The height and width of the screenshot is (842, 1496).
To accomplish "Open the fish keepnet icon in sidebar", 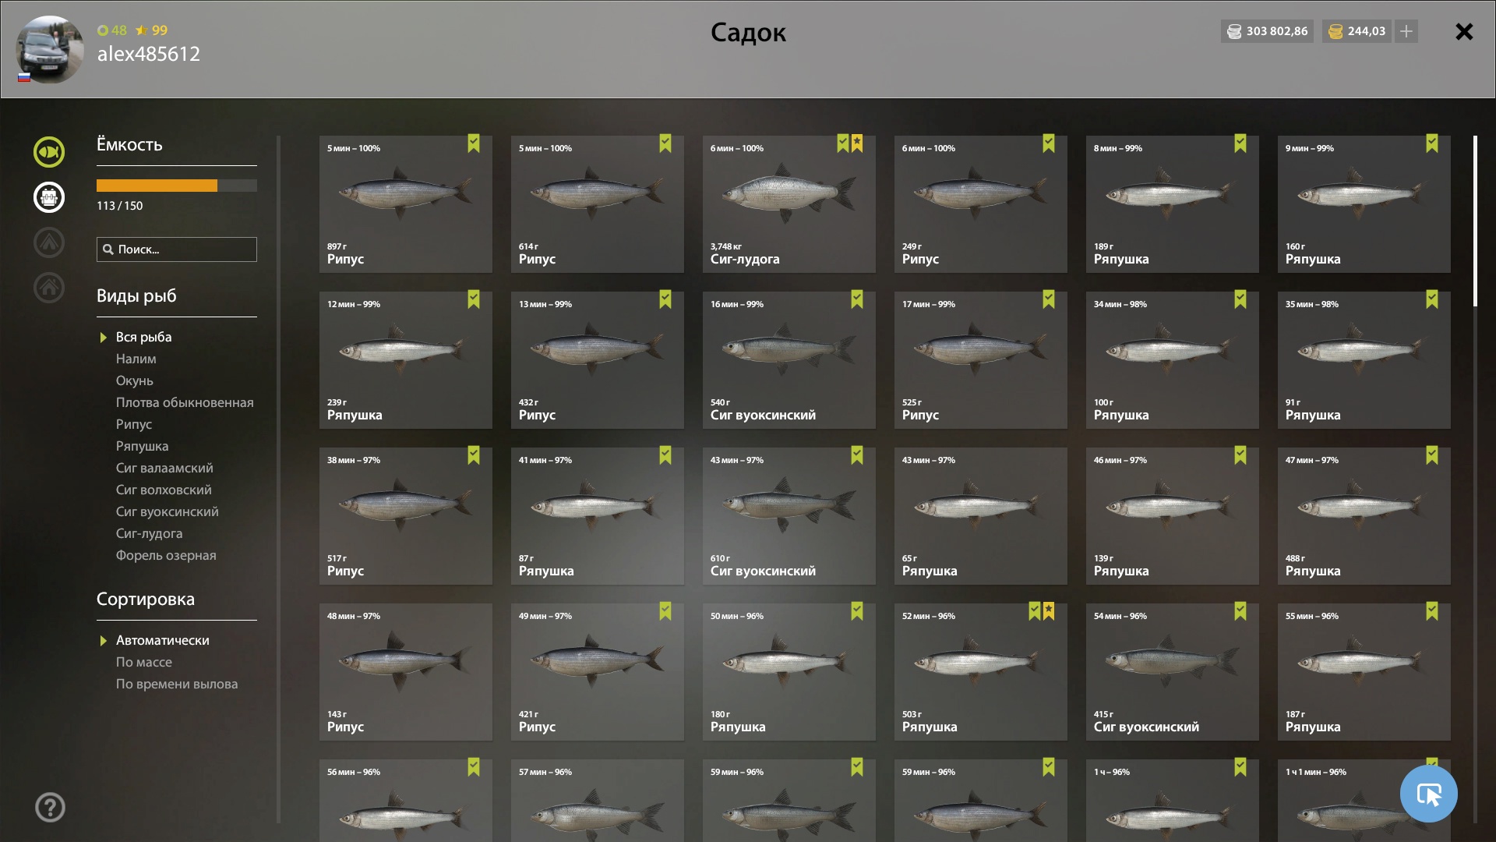I will 48,152.
